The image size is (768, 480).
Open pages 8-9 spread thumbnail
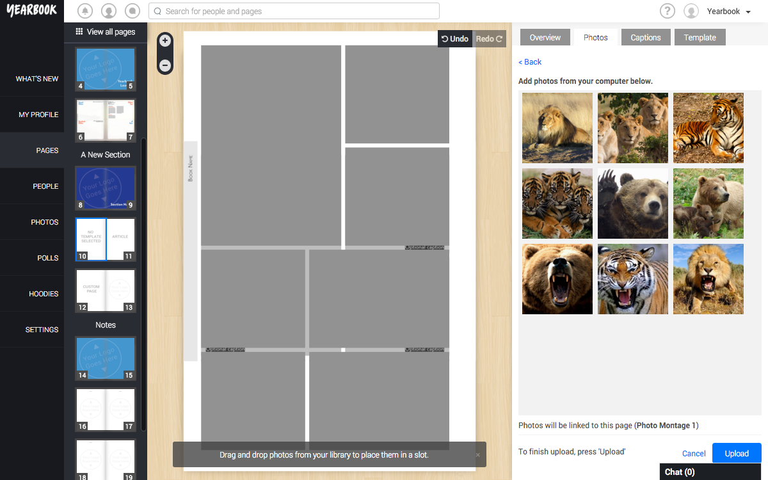106,188
